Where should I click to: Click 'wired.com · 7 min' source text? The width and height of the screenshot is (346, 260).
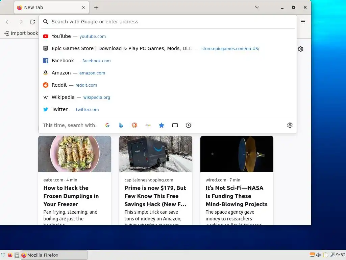pos(223,180)
